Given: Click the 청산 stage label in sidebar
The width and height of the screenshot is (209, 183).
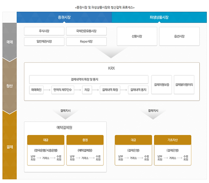Looking at the screenshot, I should pyautogui.click(x=10, y=86).
